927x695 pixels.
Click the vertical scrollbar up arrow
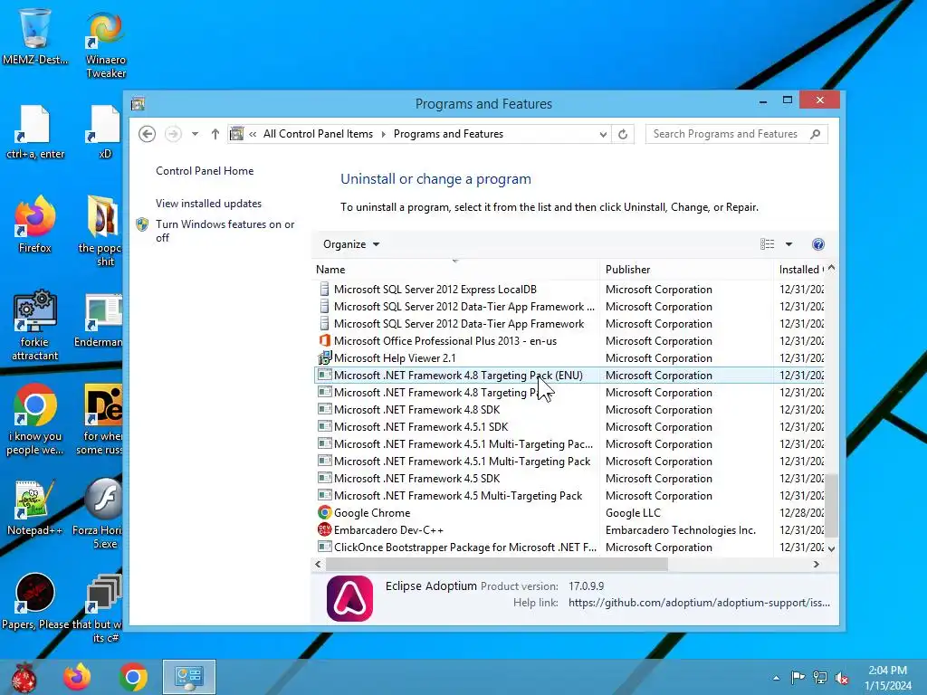coord(831,268)
